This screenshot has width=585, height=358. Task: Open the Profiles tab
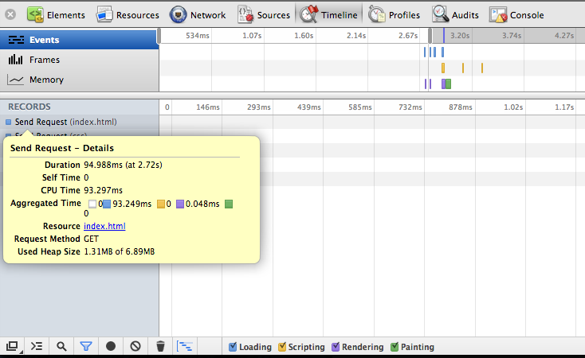pyautogui.click(x=395, y=14)
